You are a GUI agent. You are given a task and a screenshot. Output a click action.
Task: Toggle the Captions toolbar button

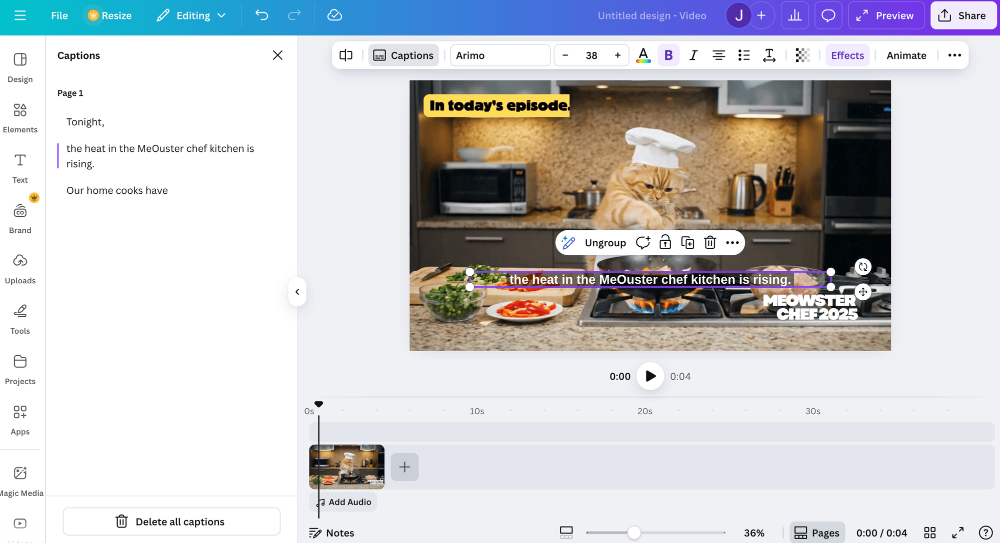coord(403,55)
